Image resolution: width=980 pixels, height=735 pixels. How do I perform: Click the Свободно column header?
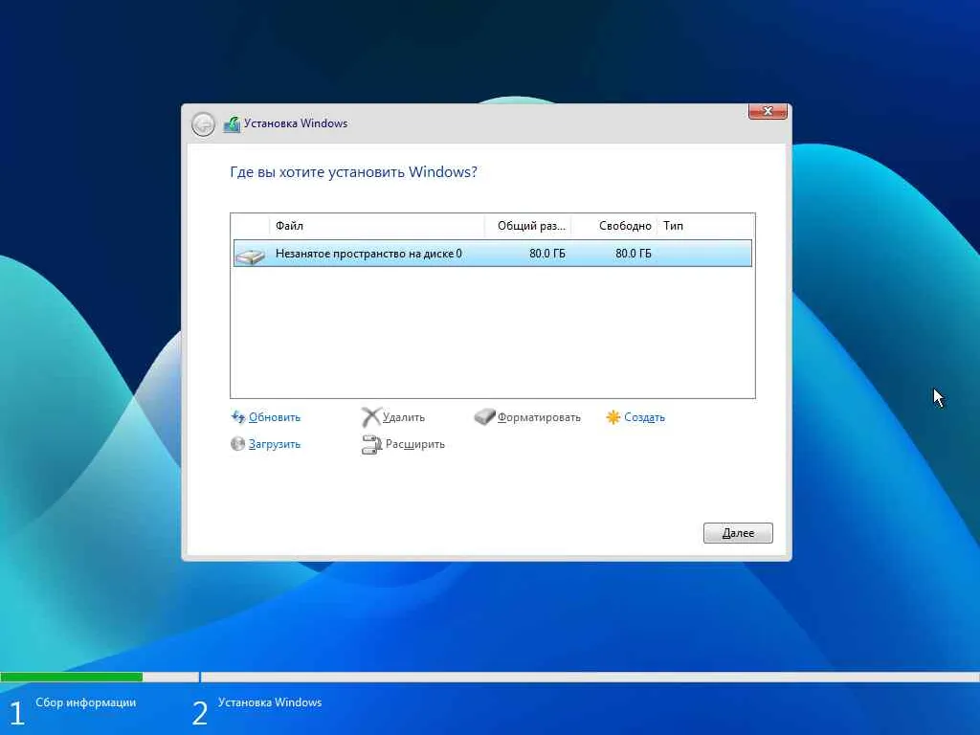tap(613, 226)
